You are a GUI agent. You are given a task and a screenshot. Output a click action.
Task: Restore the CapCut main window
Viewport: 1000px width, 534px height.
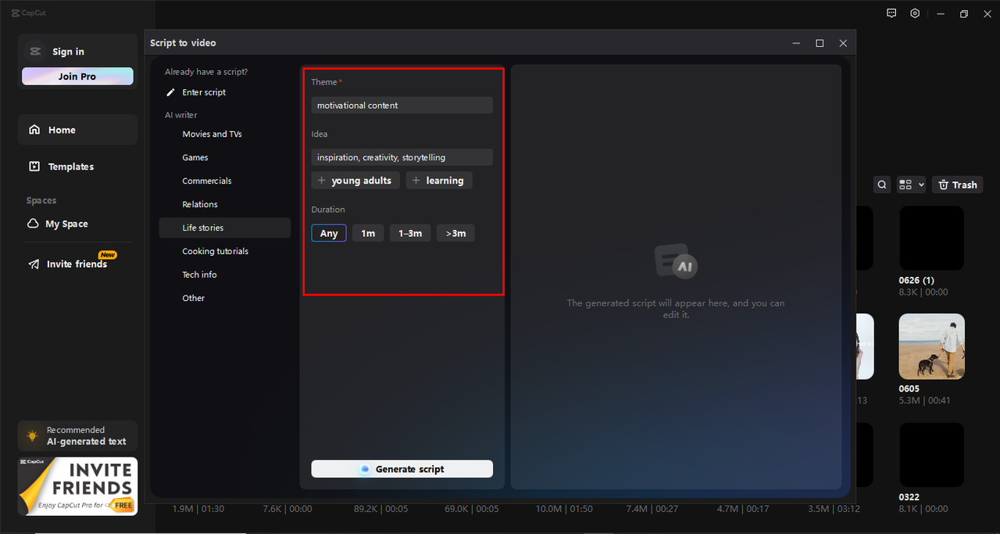tap(964, 13)
